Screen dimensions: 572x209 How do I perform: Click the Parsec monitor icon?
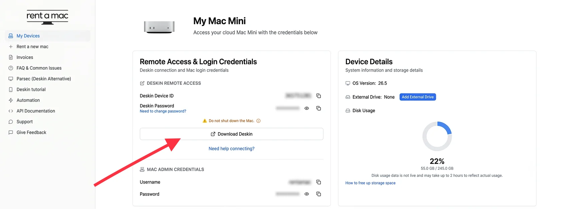(11, 79)
